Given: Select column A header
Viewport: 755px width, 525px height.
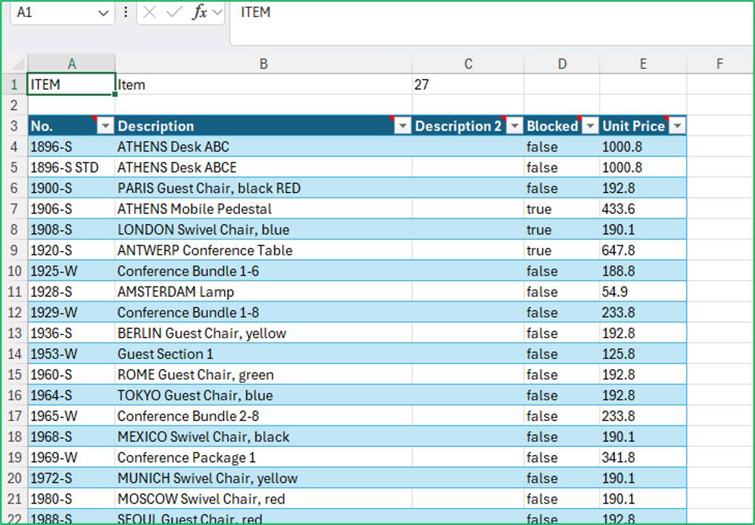Looking at the screenshot, I should click(71, 64).
